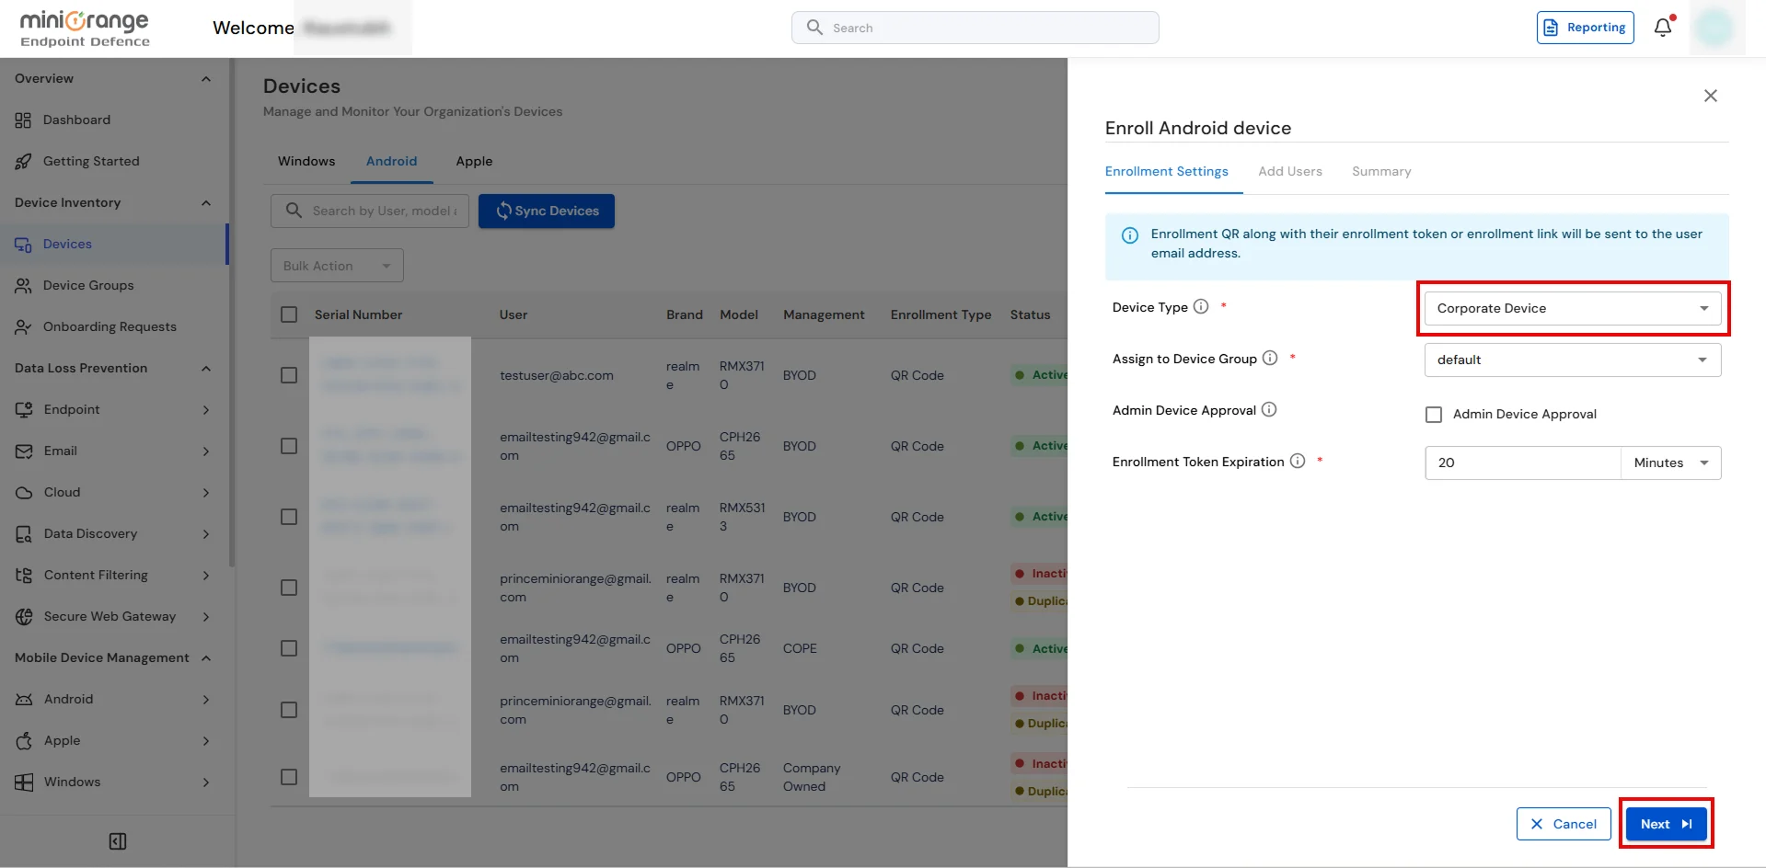Switch to the Android devices tab
Viewport: 1766px width, 868px height.
click(391, 161)
